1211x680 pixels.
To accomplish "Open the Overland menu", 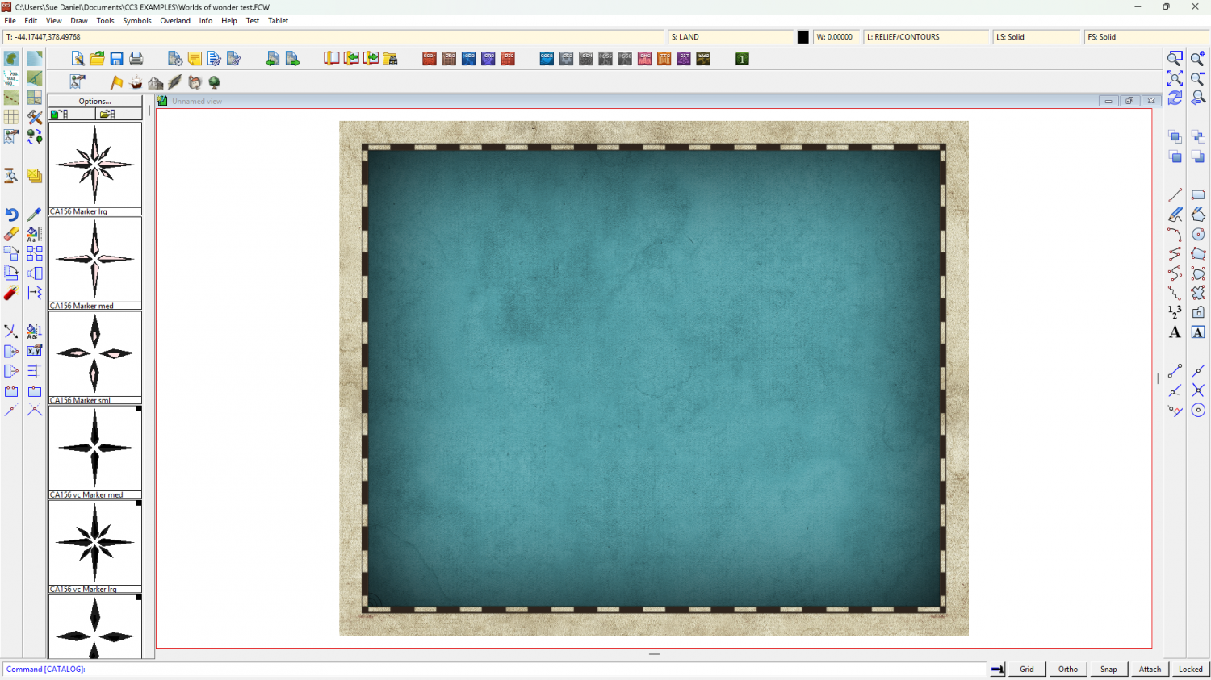I will pyautogui.click(x=175, y=21).
